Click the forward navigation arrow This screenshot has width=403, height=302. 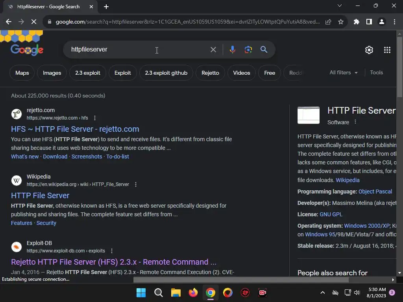pyautogui.click(x=21, y=22)
